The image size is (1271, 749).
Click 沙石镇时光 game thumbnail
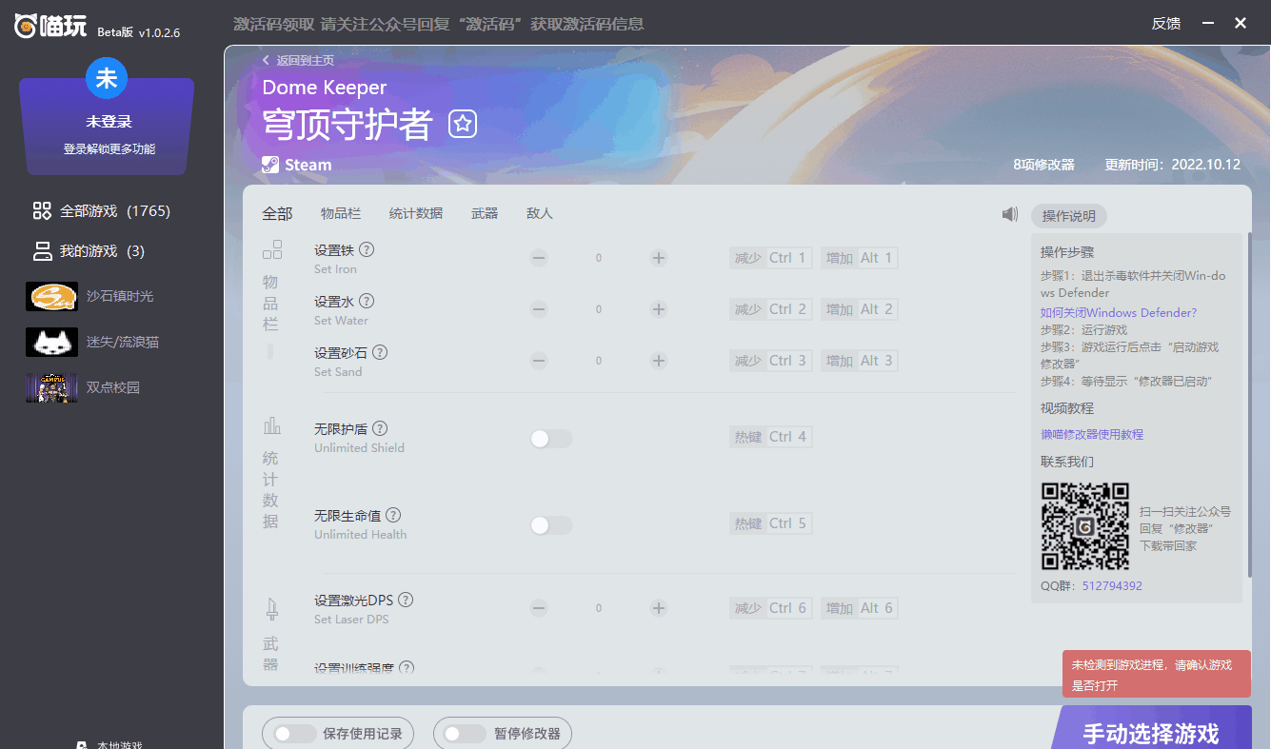click(51, 296)
